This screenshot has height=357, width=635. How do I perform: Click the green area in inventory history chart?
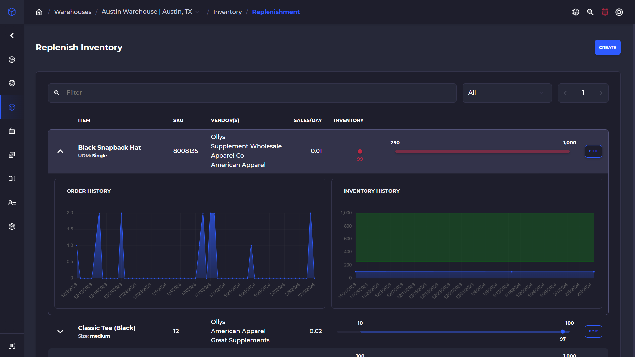coord(474,237)
